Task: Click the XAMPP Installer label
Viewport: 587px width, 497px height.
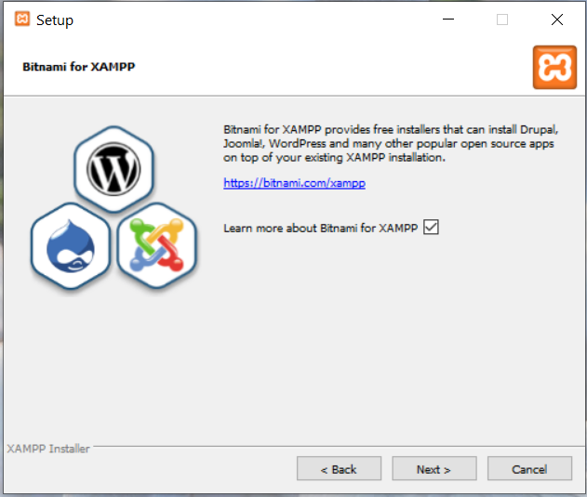Action: [48, 449]
